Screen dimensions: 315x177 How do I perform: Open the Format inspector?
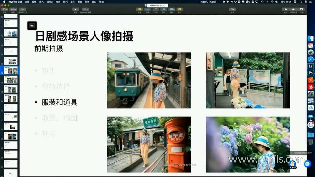(x=285, y=9)
